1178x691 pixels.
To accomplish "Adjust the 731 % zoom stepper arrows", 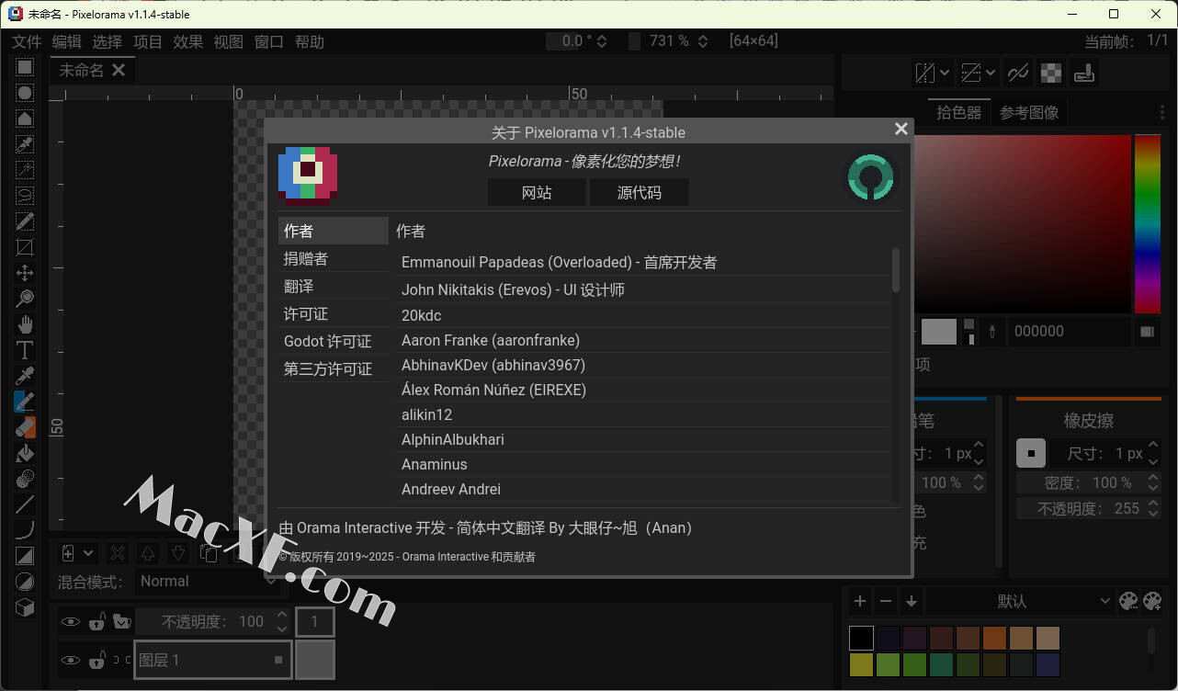I will coord(703,41).
